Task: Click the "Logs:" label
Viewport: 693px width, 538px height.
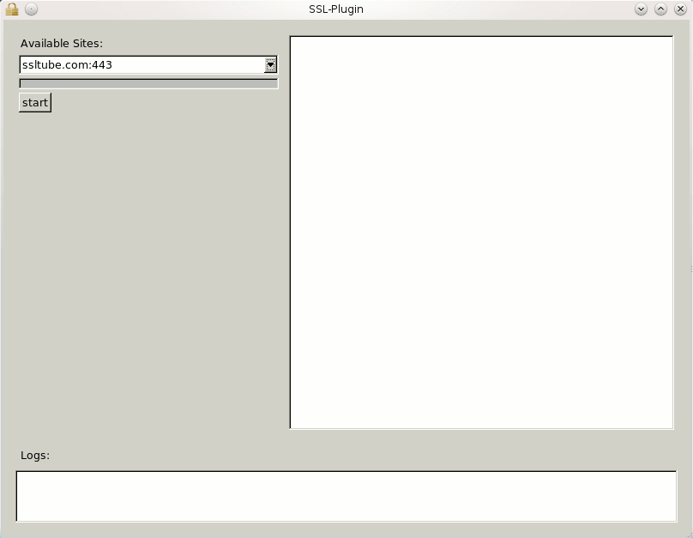Action: point(35,456)
